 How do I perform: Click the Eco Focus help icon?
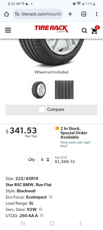50,197
